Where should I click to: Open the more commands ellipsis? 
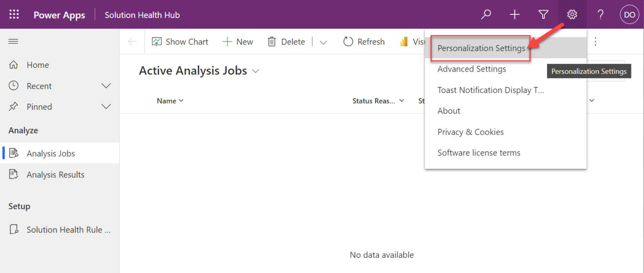pyautogui.click(x=595, y=42)
